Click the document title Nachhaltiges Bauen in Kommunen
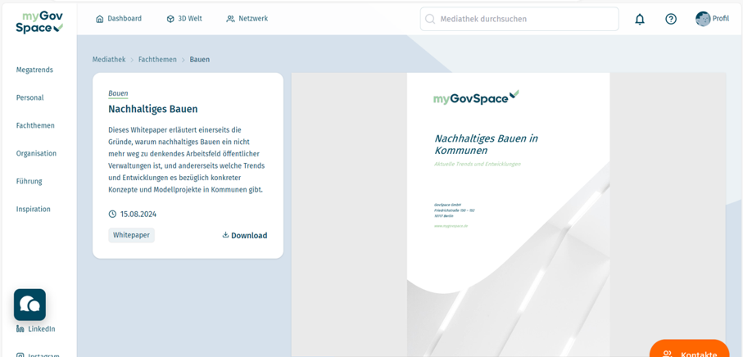Viewport: 743px width, 357px height. 486,144
